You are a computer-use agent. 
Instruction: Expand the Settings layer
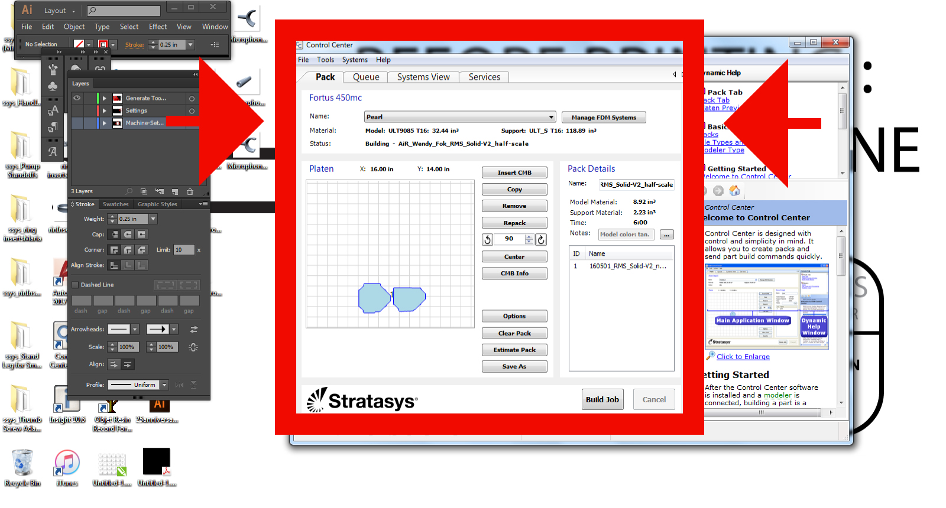click(105, 110)
